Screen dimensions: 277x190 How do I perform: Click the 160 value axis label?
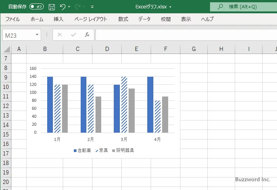(x=33, y=68)
